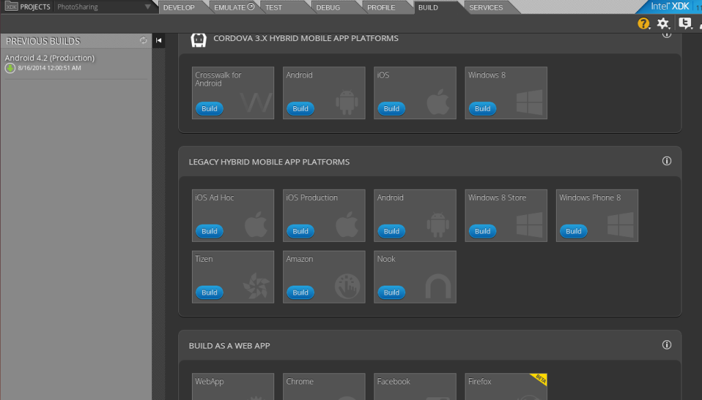The width and height of the screenshot is (702, 400).
Task: Build Cordova Android app
Action: pos(300,109)
